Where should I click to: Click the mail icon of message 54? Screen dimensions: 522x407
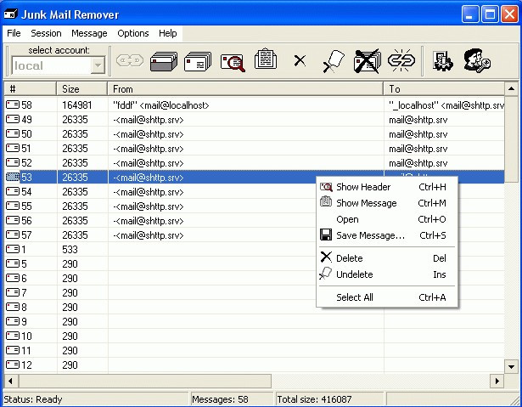tap(13, 191)
